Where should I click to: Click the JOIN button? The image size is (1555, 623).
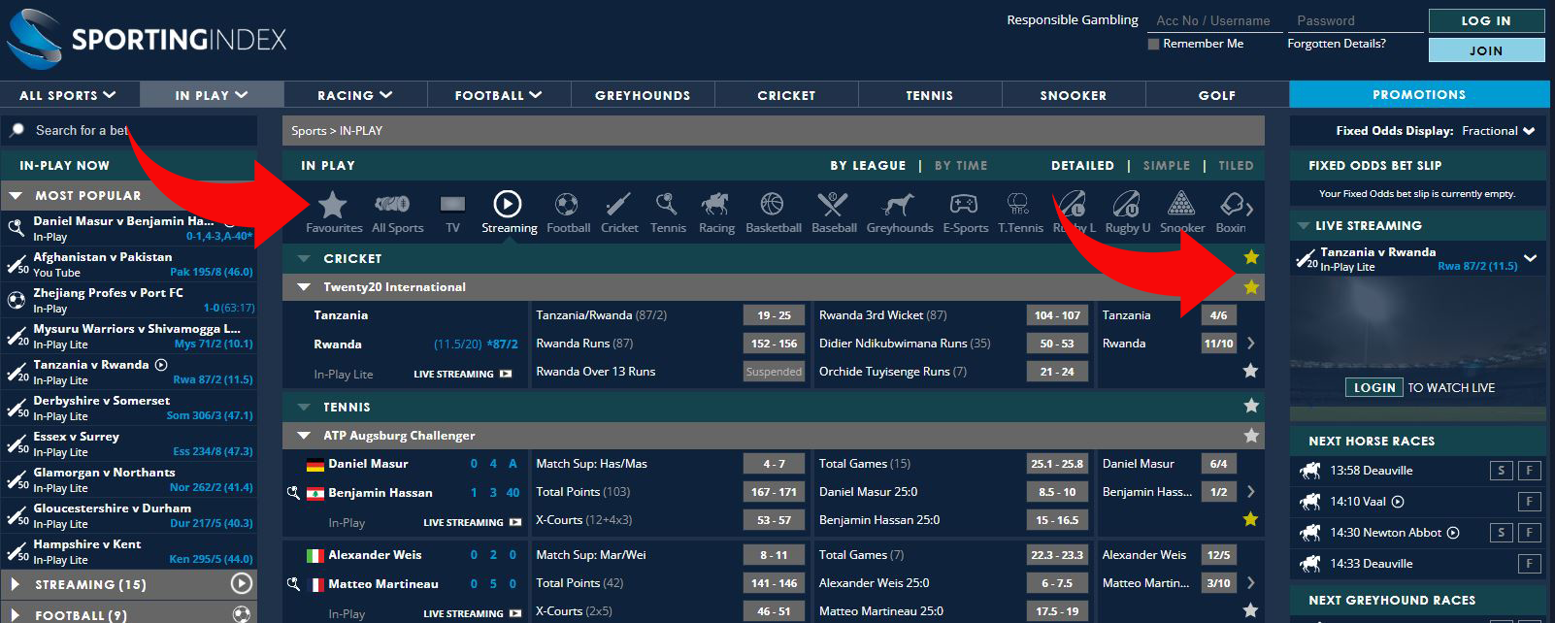click(x=1486, y=50)
